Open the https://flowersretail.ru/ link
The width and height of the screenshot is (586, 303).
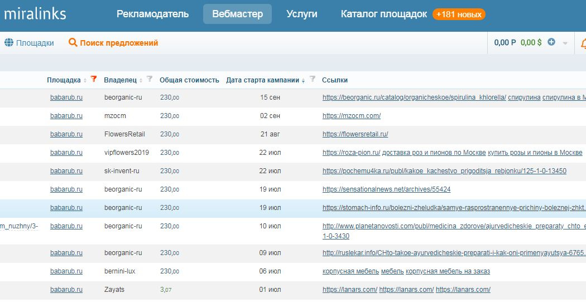tap(356, 134)
